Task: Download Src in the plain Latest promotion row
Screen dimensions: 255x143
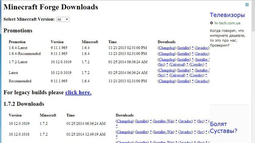Action: 161,75
